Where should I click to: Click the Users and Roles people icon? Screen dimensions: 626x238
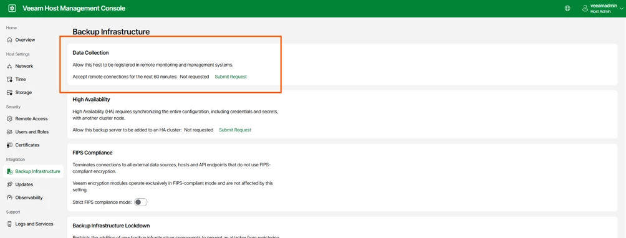9,132
